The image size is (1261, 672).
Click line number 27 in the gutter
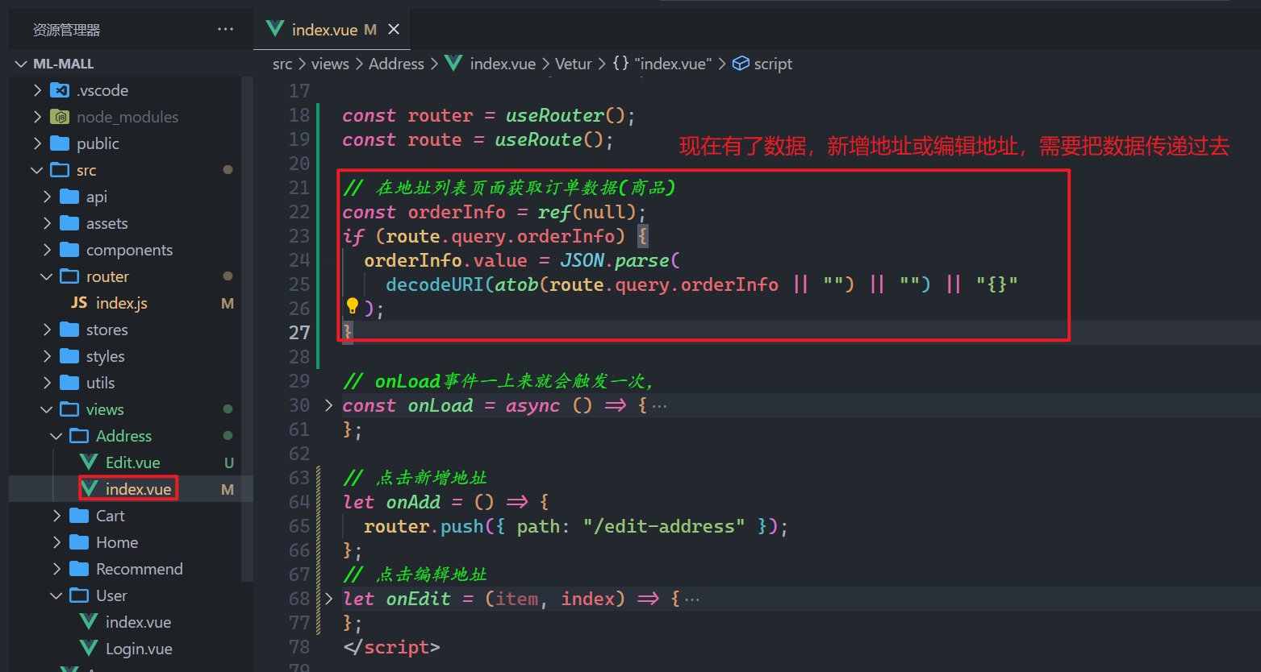tap(299, 332)
